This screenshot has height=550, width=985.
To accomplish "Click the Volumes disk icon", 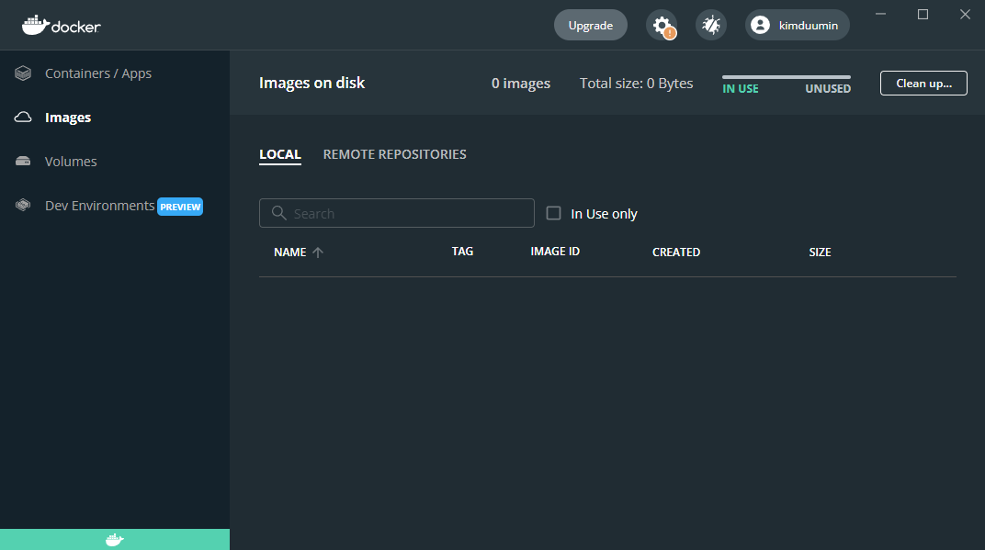I will point(23,162).
